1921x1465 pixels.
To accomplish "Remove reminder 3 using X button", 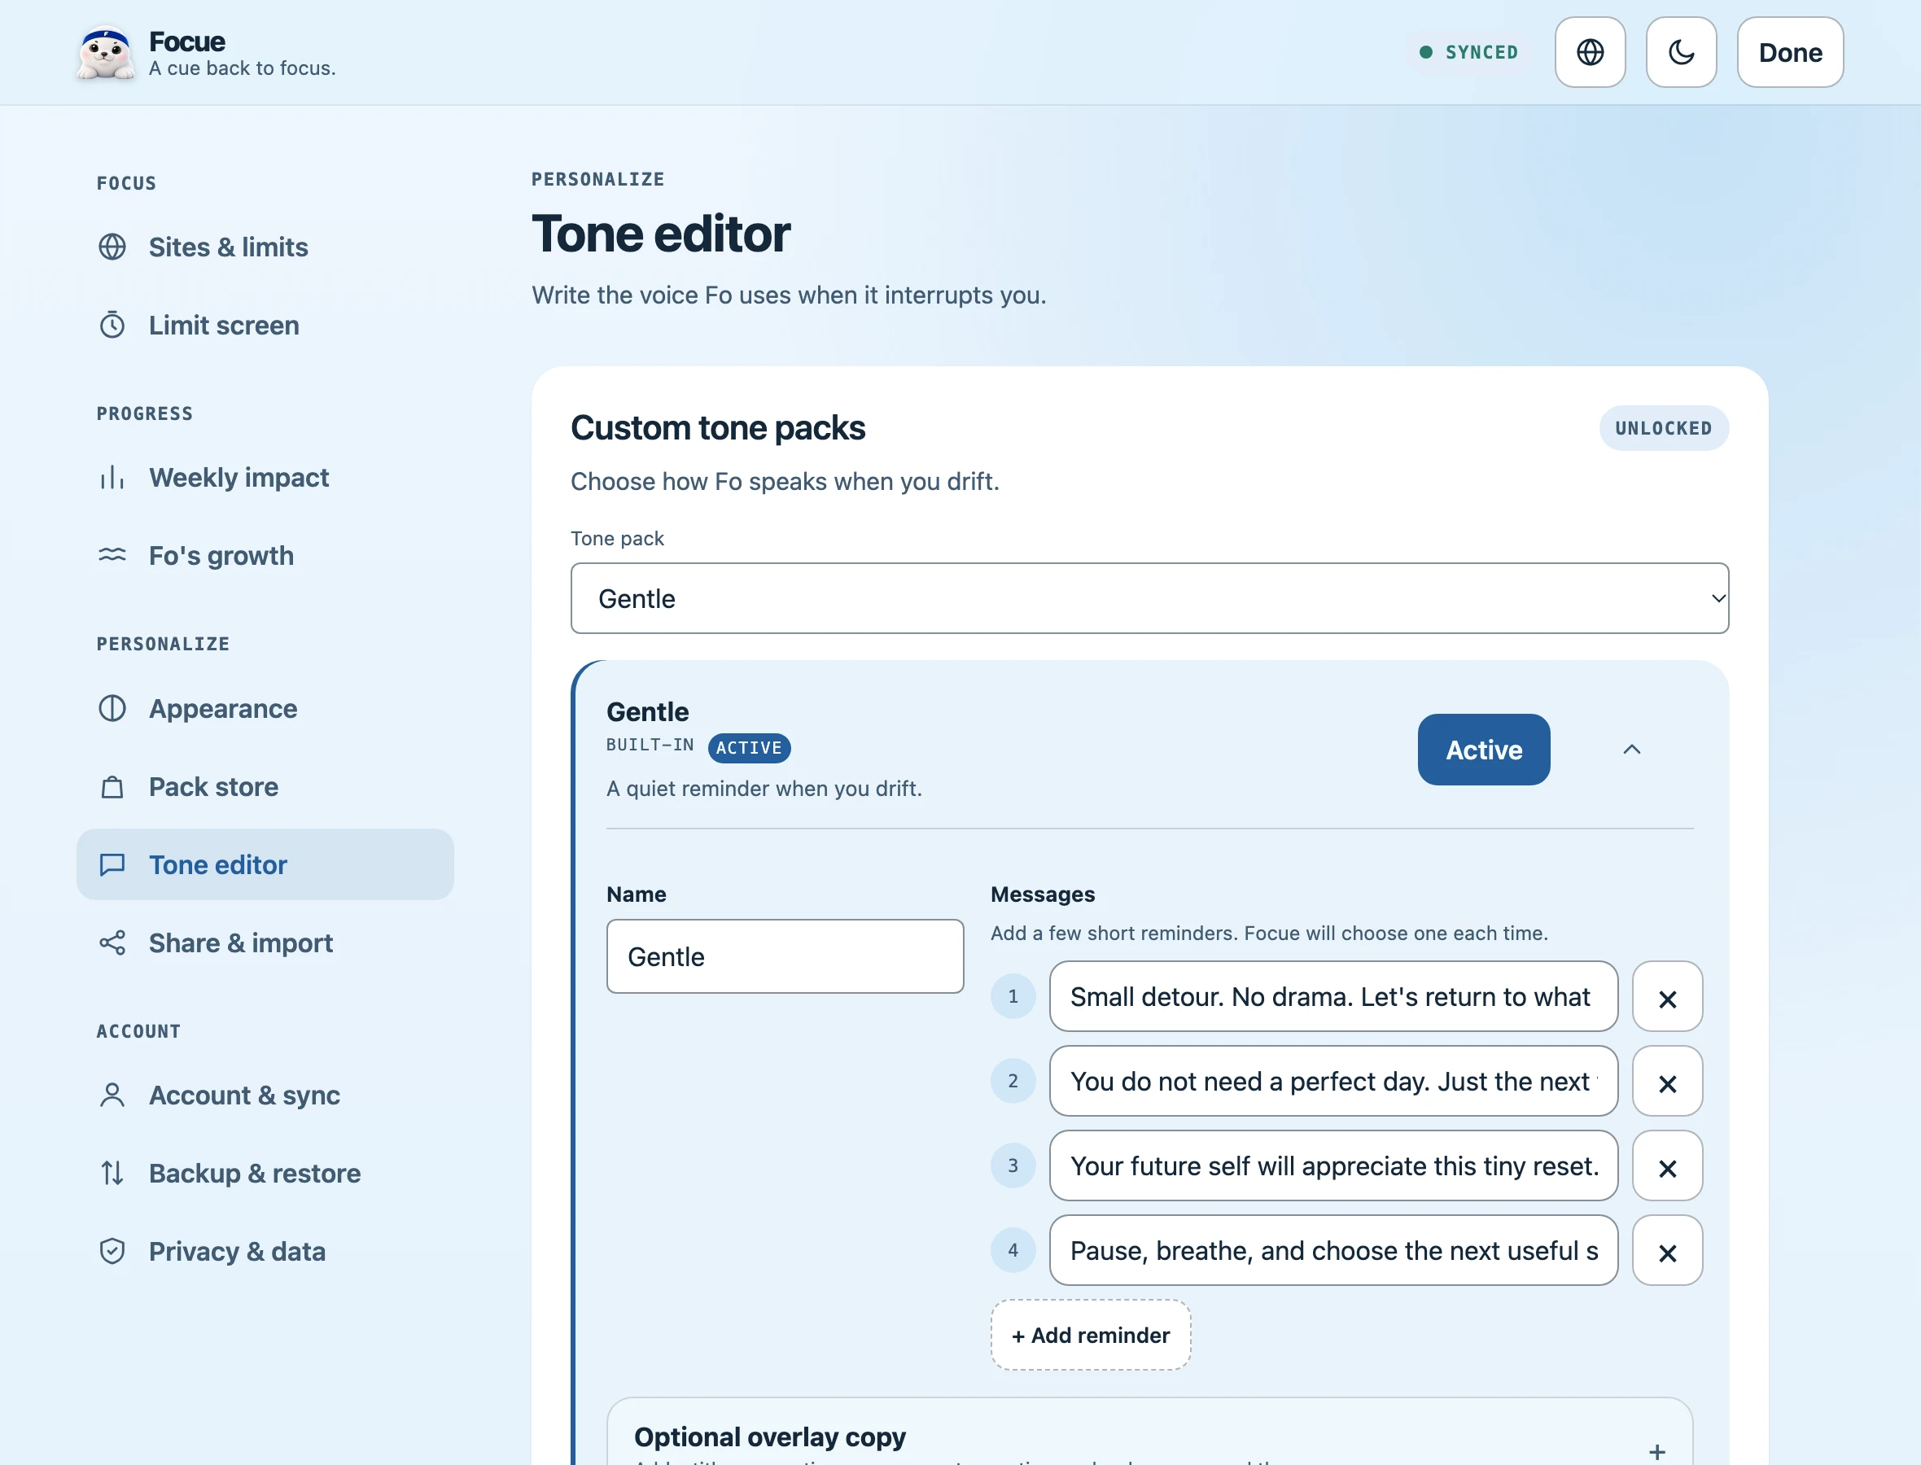I will (x=1667, y=1165).
